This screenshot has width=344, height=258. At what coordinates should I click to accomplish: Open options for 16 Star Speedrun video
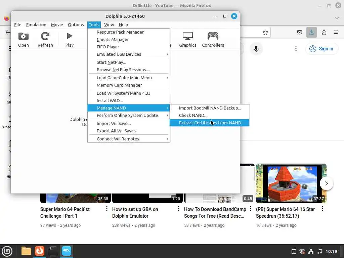322,209
